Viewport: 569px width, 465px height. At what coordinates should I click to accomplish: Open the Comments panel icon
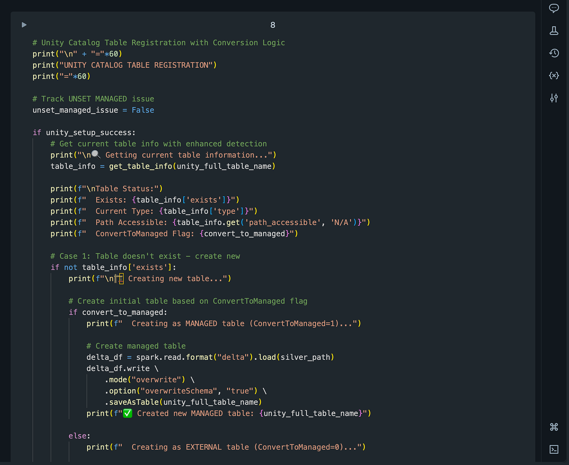(x=554, y=8)
